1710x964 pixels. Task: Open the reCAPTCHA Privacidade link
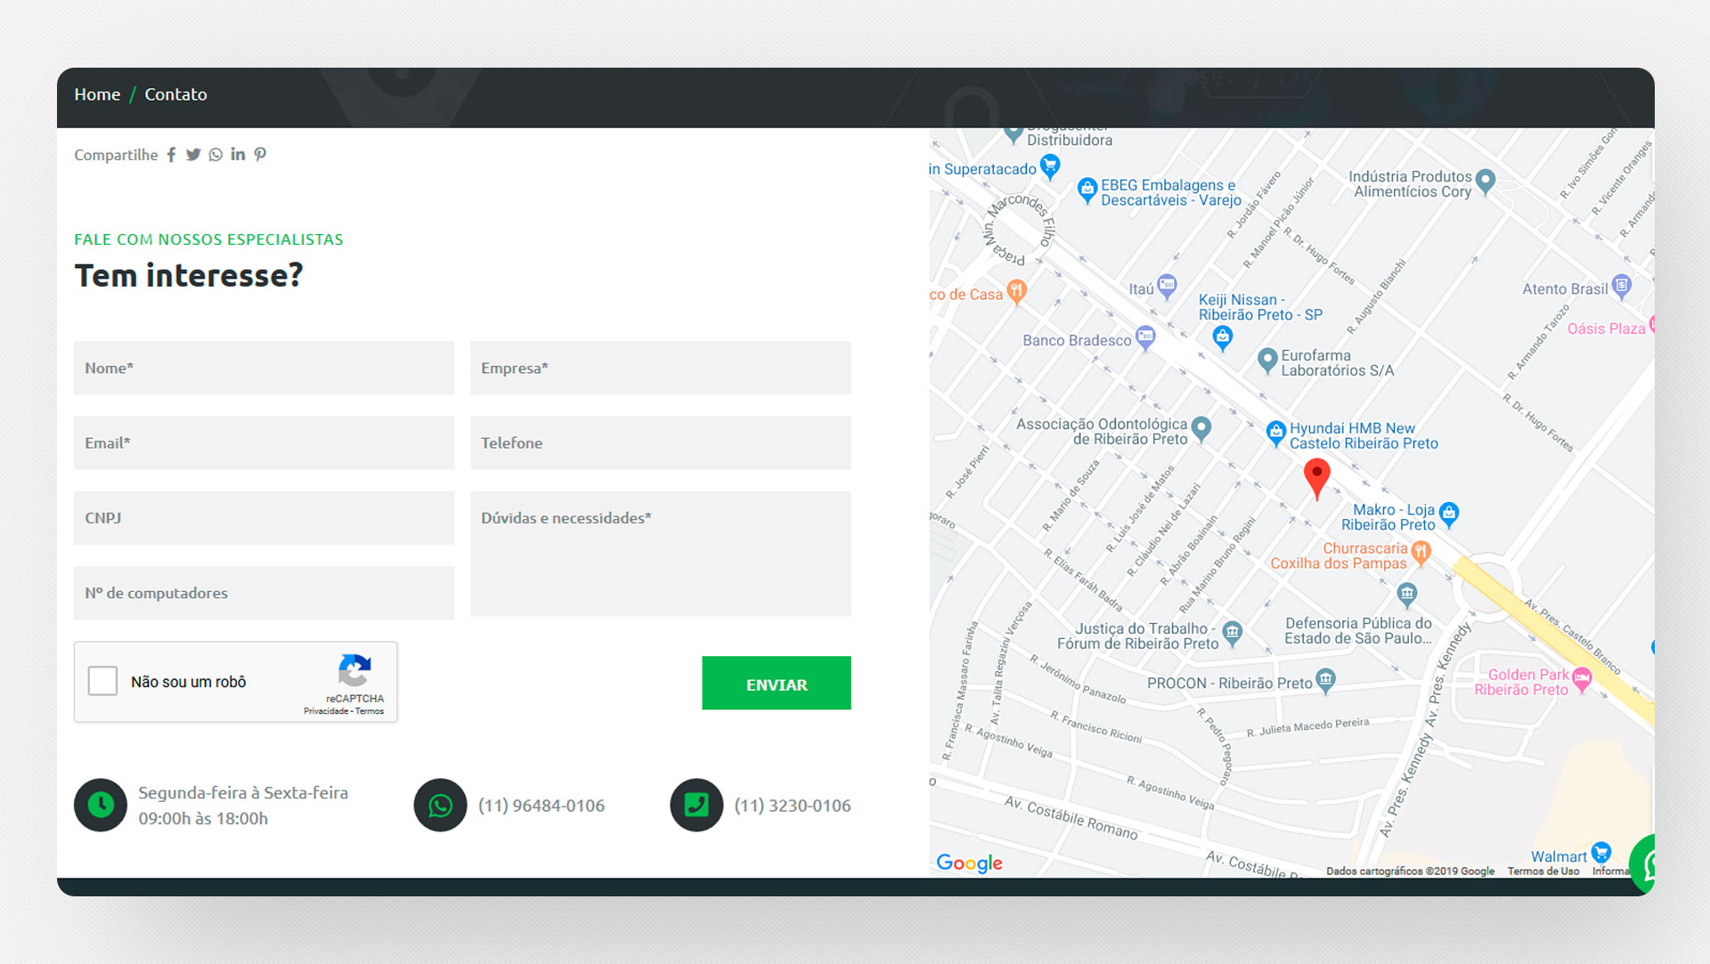coord(325,711)
